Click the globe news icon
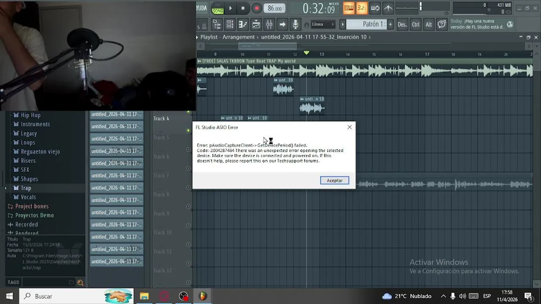The image size is (541, 304). (510, 24)
